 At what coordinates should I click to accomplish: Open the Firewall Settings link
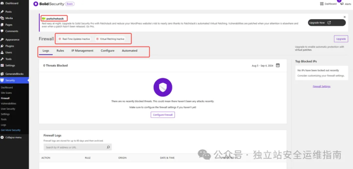tap(322, 86)
